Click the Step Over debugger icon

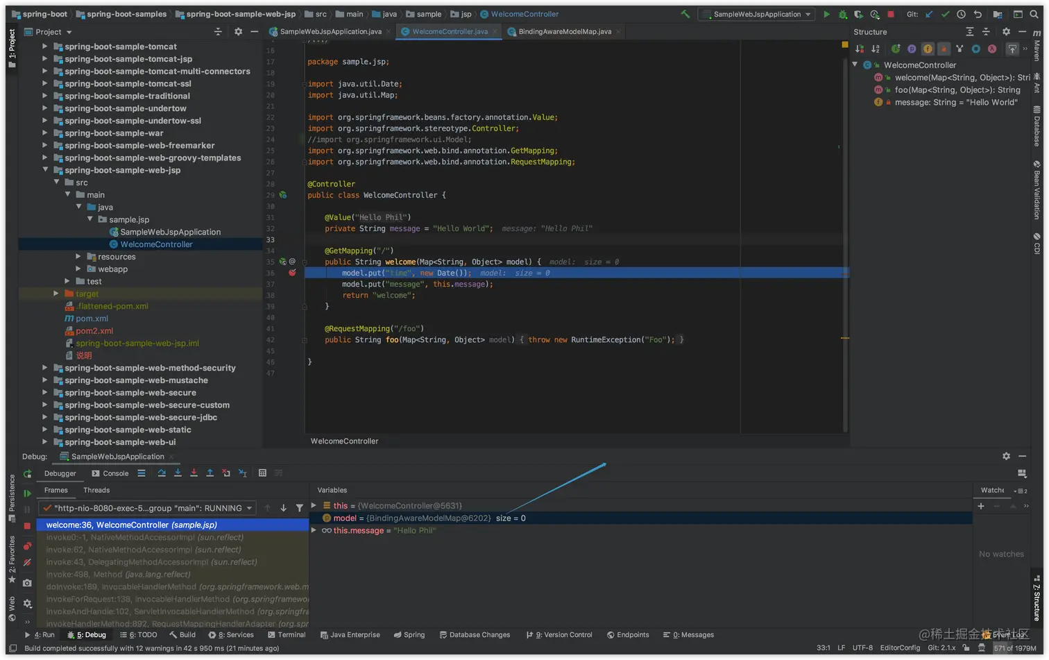click(162, 473)
